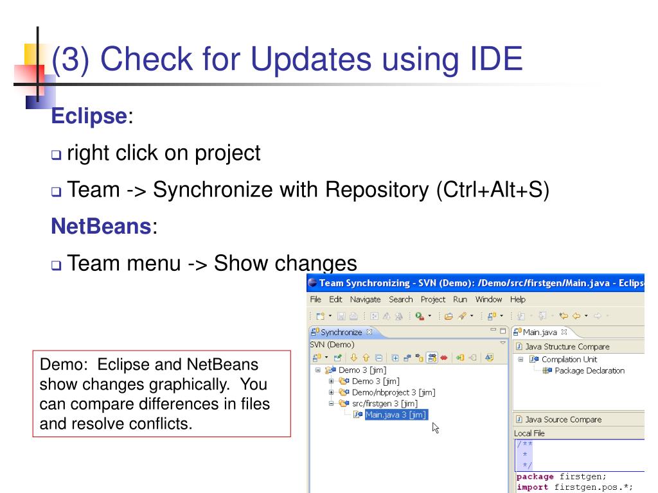Select src/firstgen 3 [jim] folder
The image size is (658, 493).
[384, 403]
